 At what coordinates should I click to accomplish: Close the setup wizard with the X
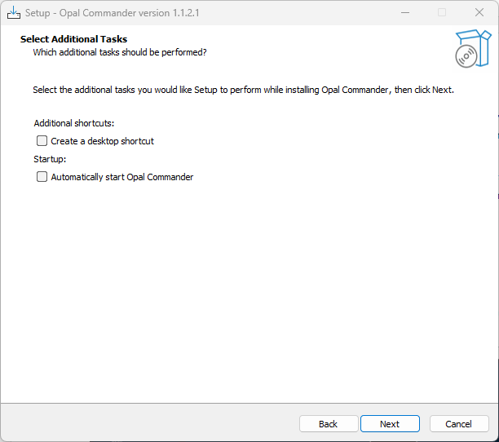click(x=479, y=12)
